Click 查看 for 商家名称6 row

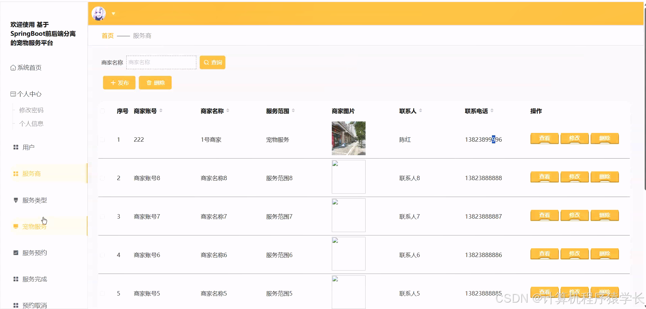point(544,254)
